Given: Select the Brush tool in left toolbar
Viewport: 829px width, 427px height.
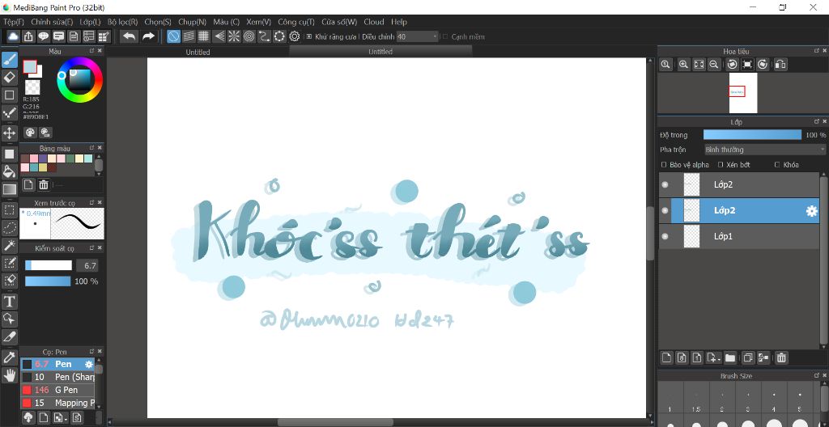Looking at the screenshot, I should coord(10,60).
